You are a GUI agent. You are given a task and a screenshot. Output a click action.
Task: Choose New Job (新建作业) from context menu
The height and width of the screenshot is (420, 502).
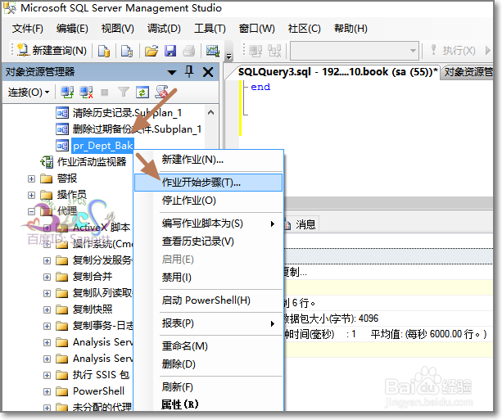tap(209, 160)
